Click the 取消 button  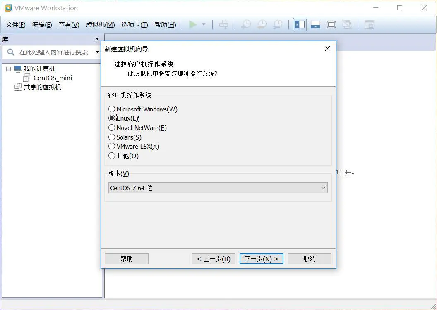click(310, 259)
